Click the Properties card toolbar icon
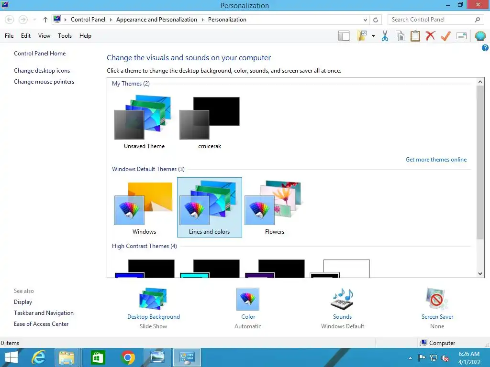Viewport: 490px width, 367px height. [x=461, y=36]
